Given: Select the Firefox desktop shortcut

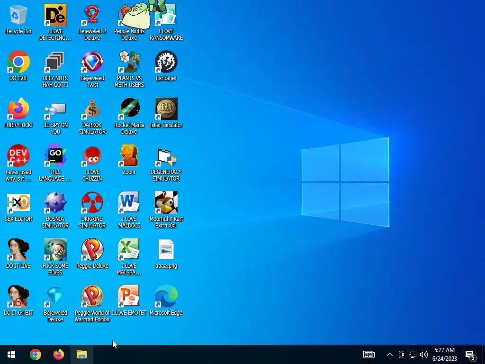Looking at the screenshot, I should 18,113.
